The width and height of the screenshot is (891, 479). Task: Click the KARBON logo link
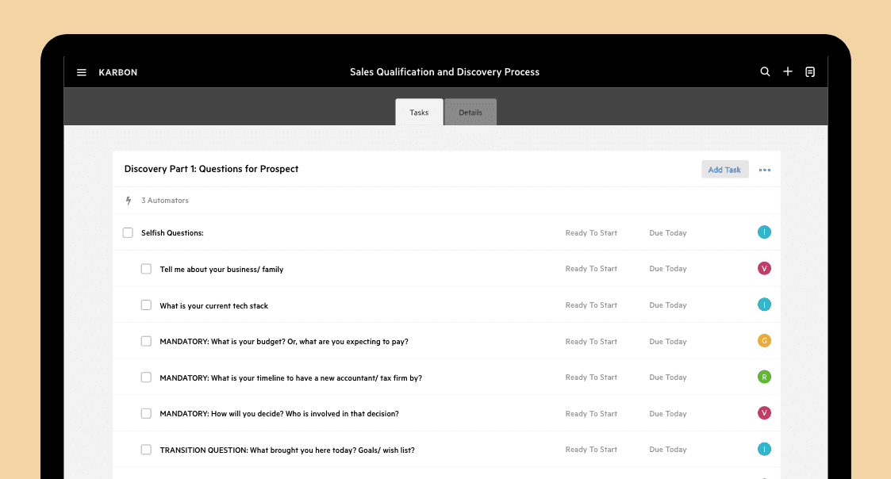coord(117,72)
